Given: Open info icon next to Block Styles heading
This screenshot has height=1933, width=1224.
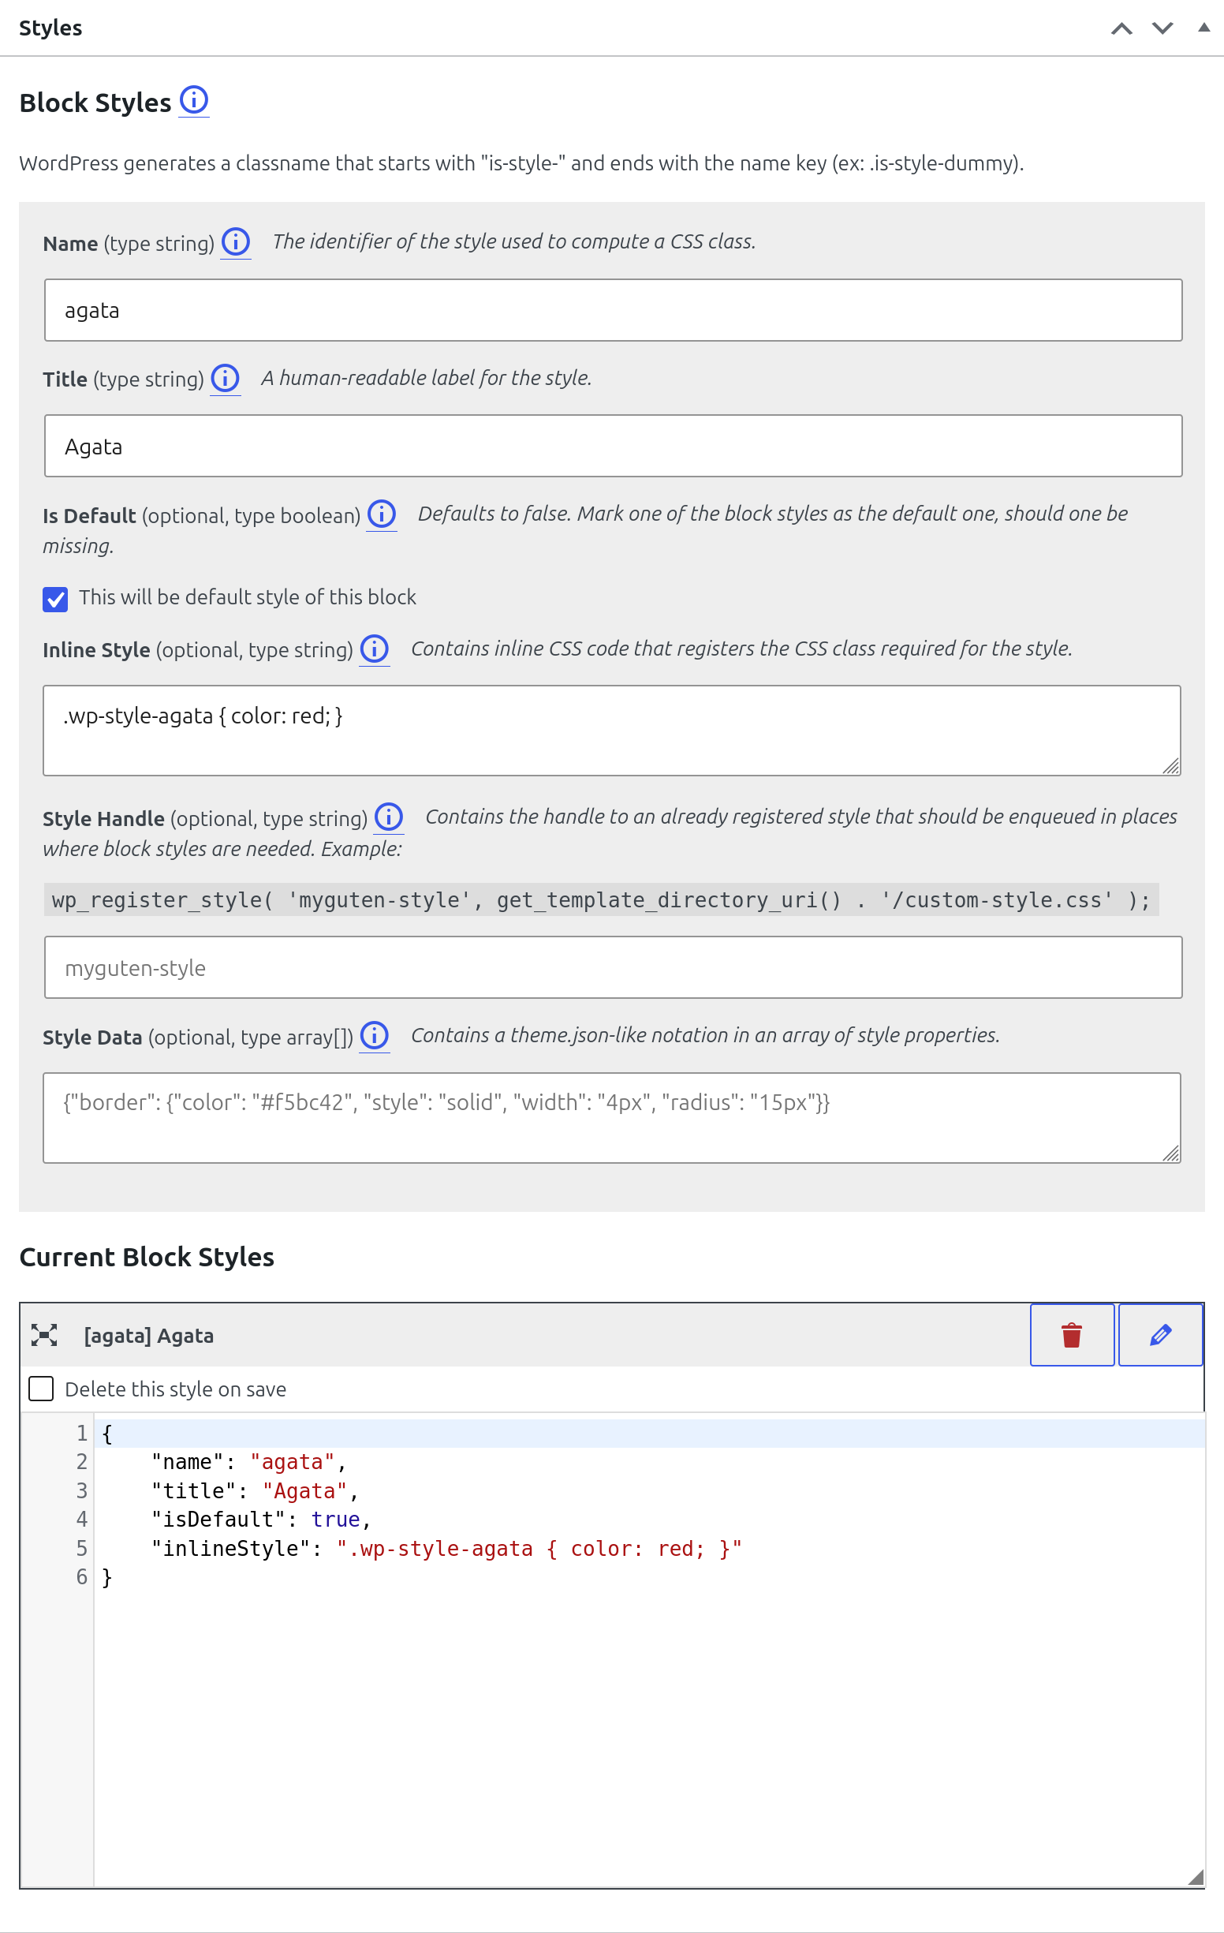Looking at the screenshot, I should tap(193, 100).
